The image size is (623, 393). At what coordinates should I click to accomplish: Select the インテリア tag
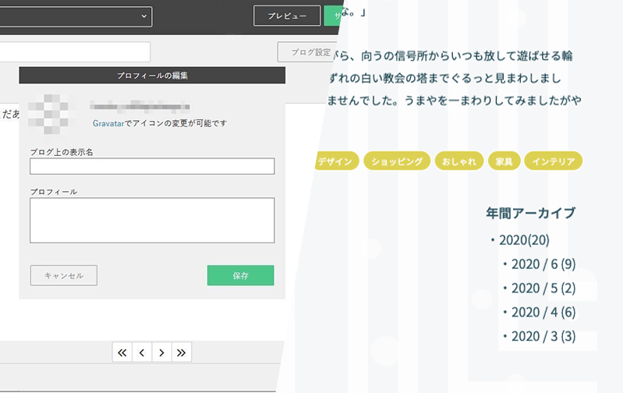tap(554, 161)
